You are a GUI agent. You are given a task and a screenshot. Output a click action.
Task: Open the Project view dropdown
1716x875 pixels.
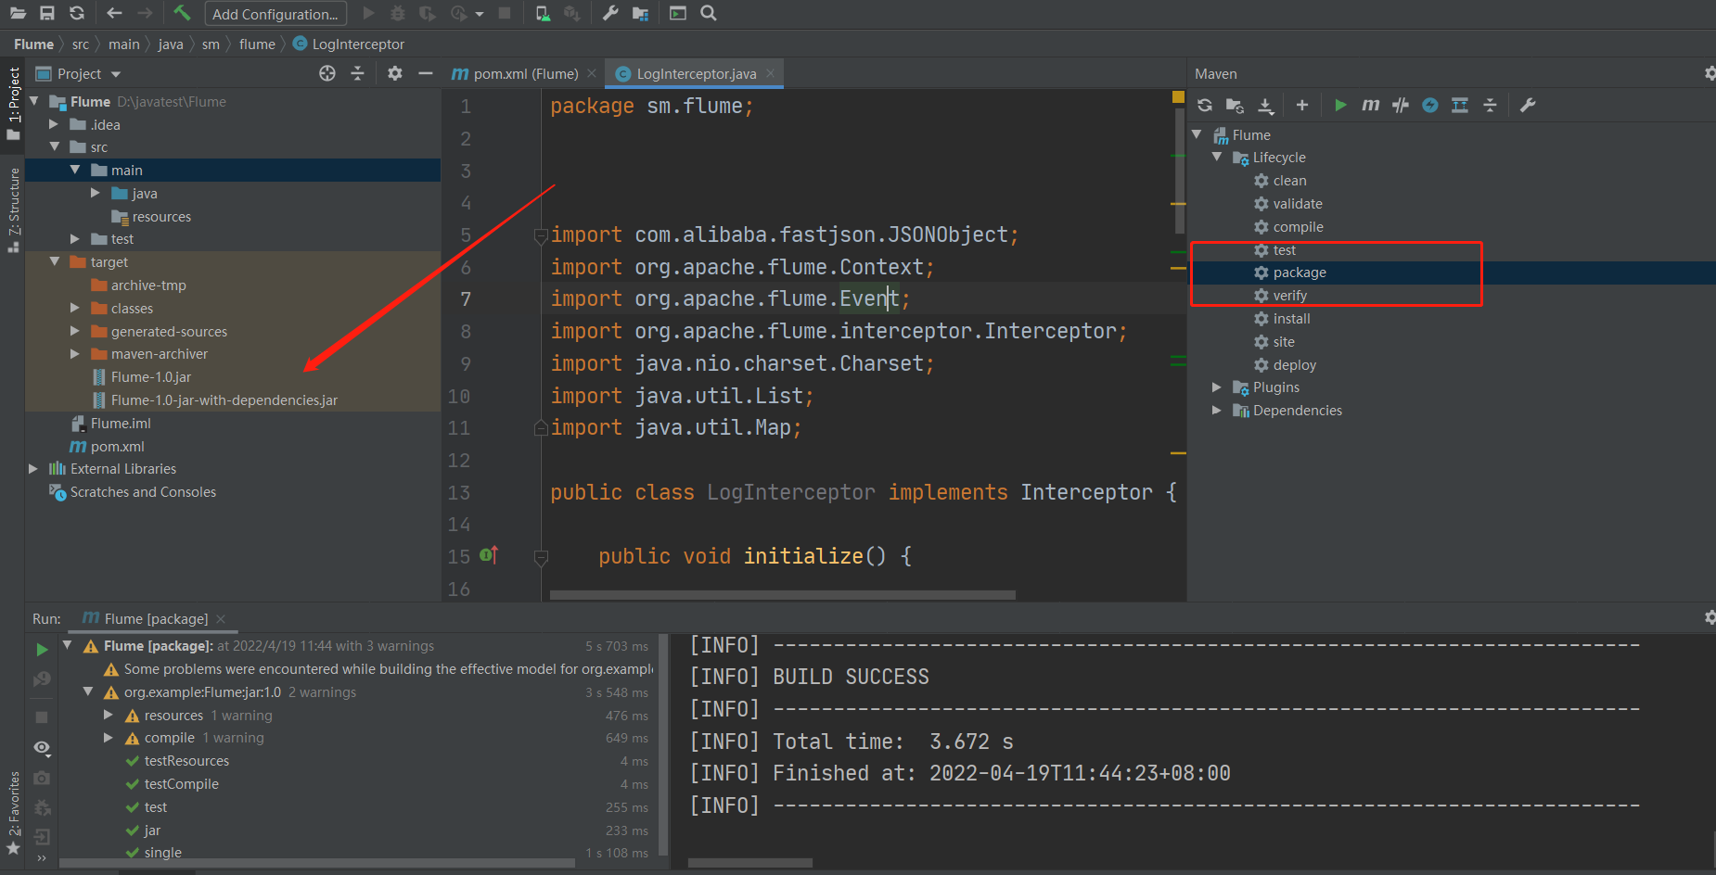116,74
